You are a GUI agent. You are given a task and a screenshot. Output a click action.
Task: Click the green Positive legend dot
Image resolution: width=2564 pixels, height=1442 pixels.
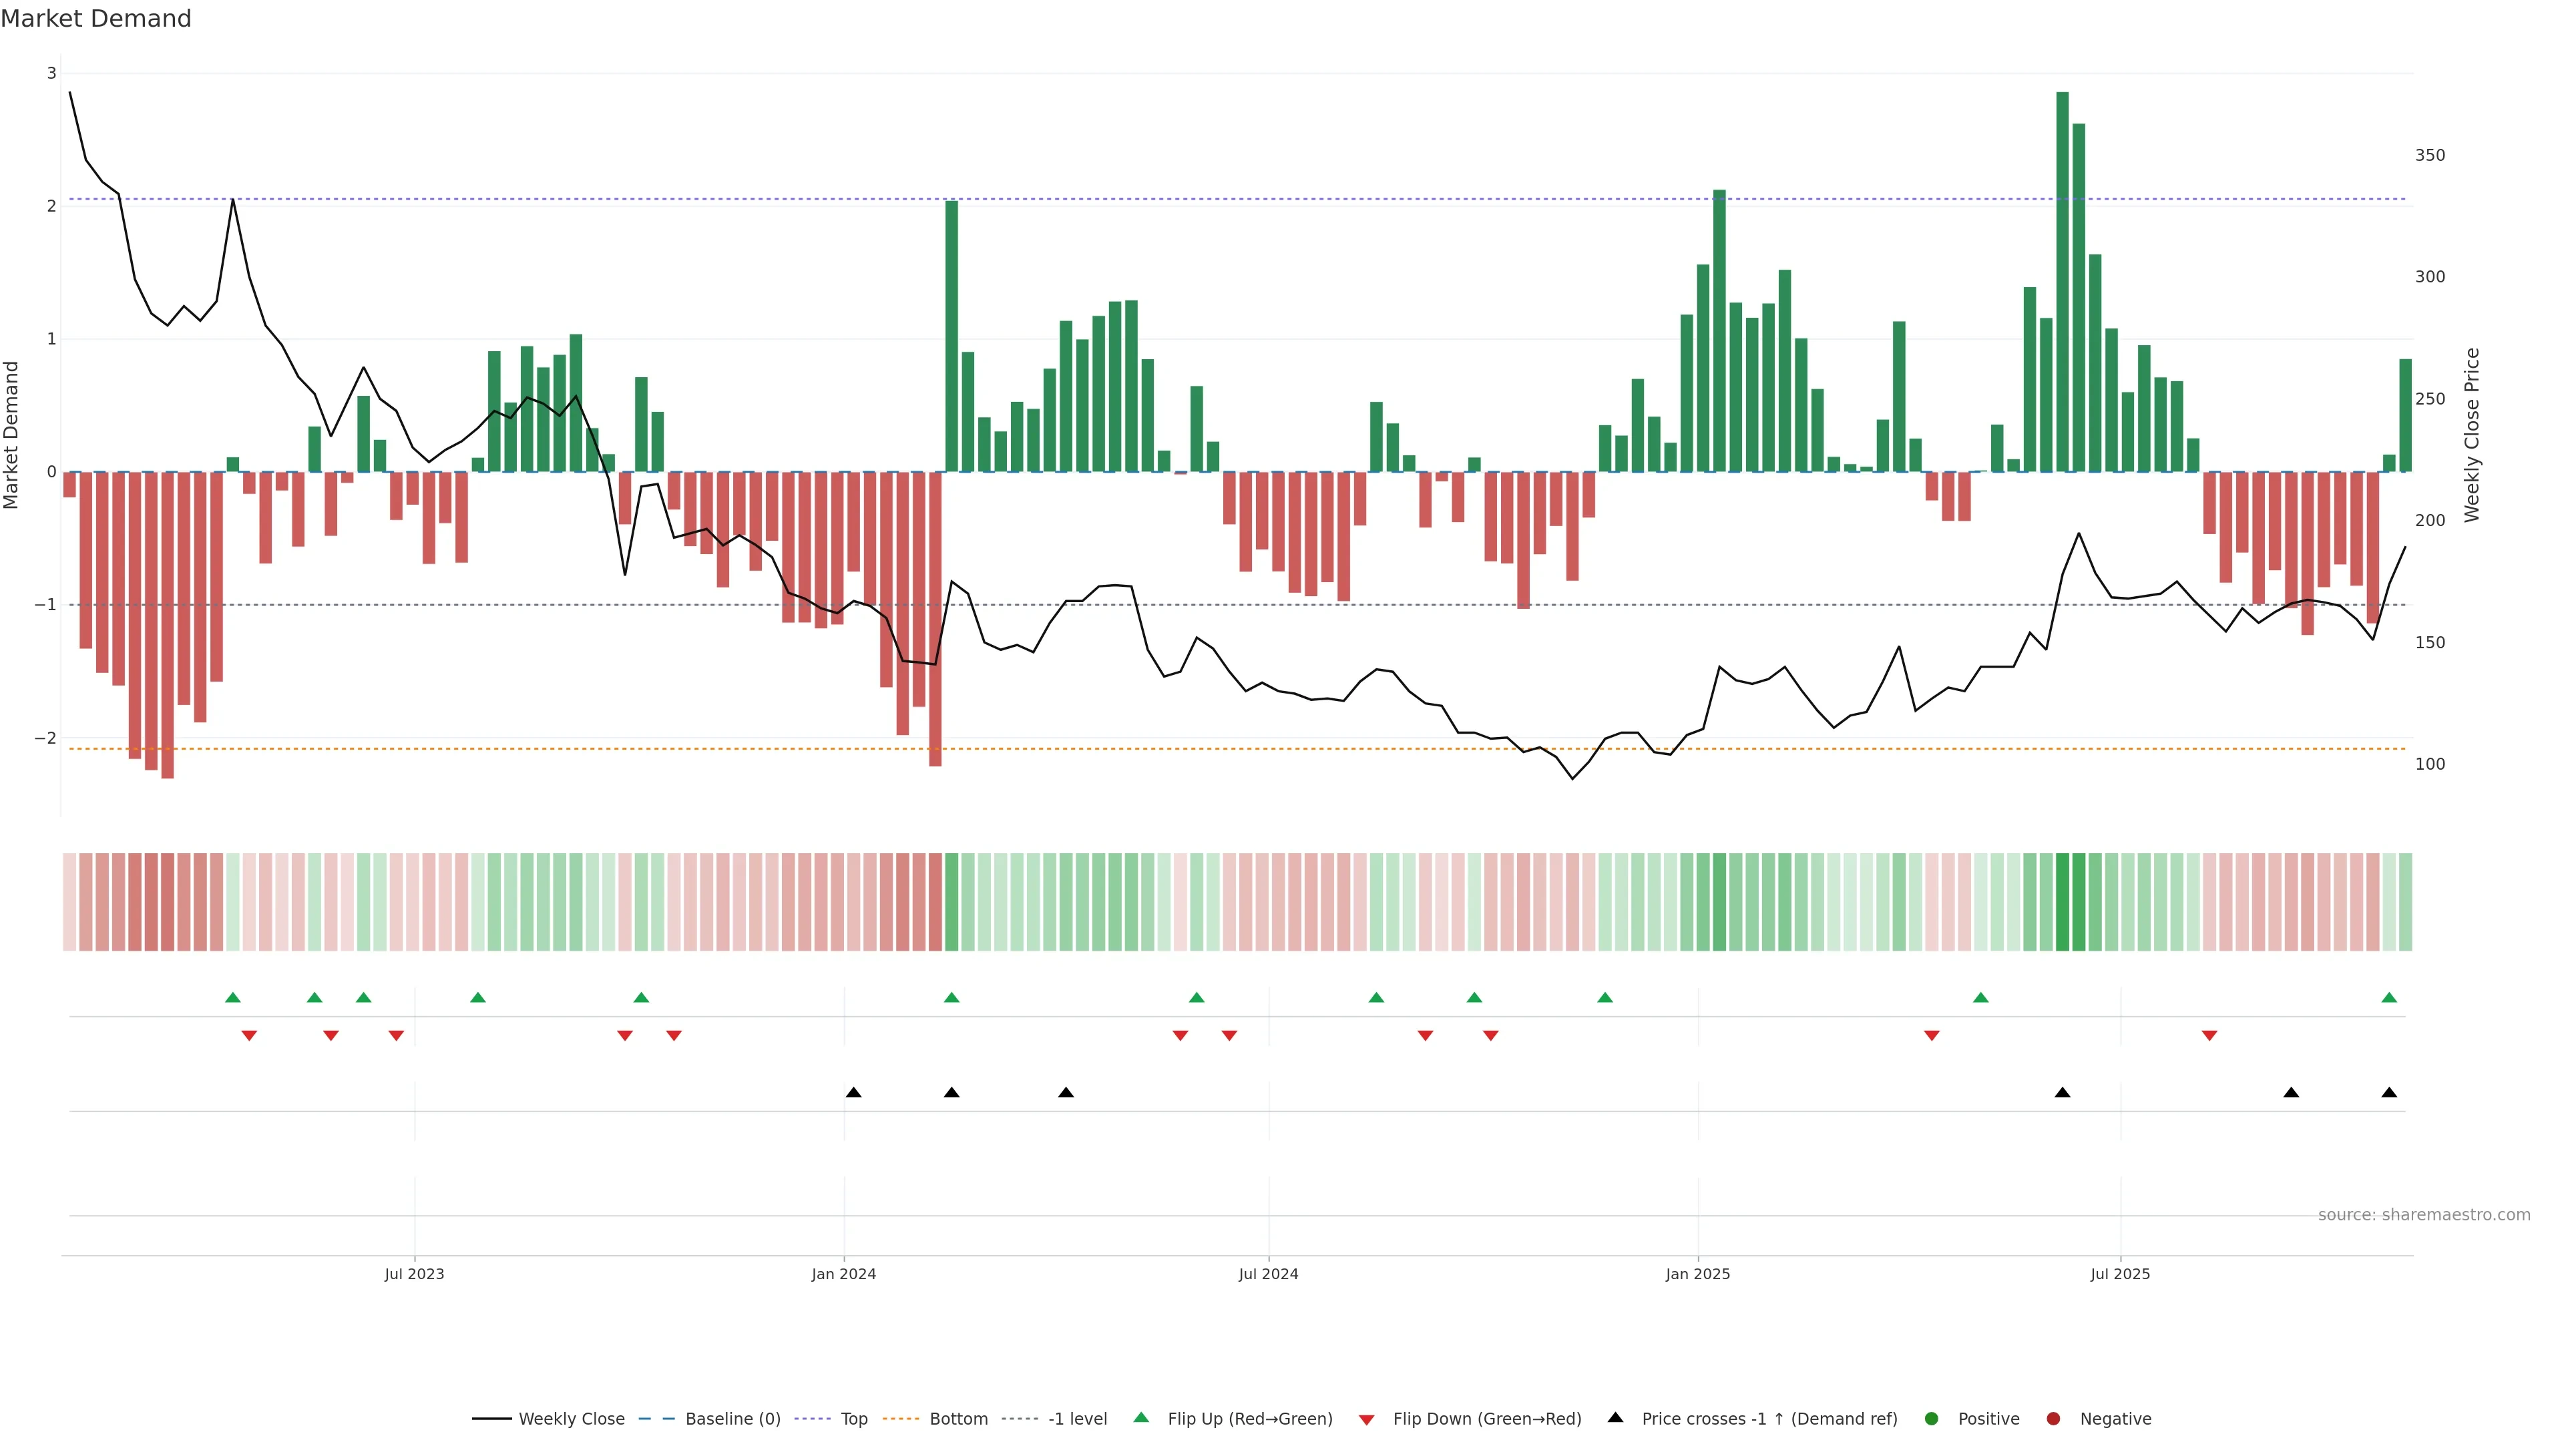[x=1931, y=1418]
